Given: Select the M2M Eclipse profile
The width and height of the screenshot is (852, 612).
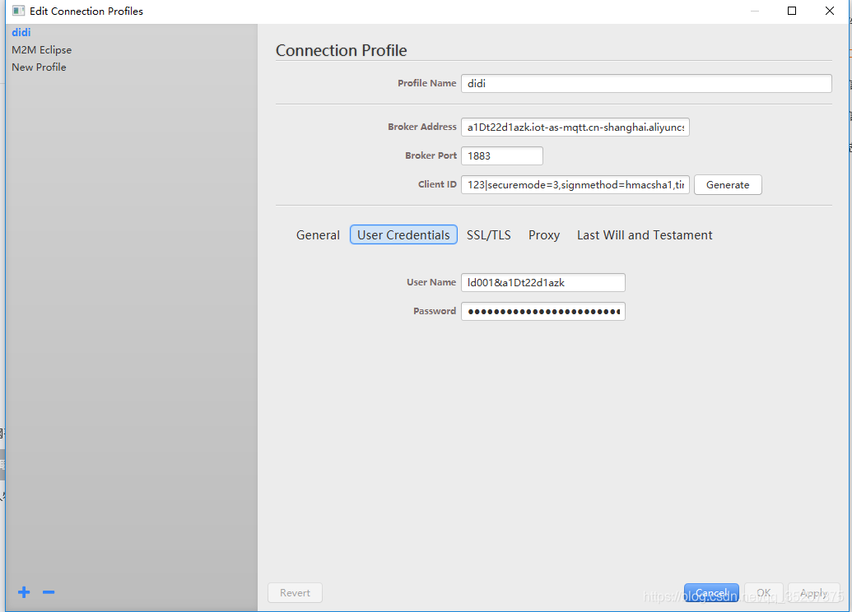Looking at the screenshot, I should pyautogui.click(x=42, y=50).
